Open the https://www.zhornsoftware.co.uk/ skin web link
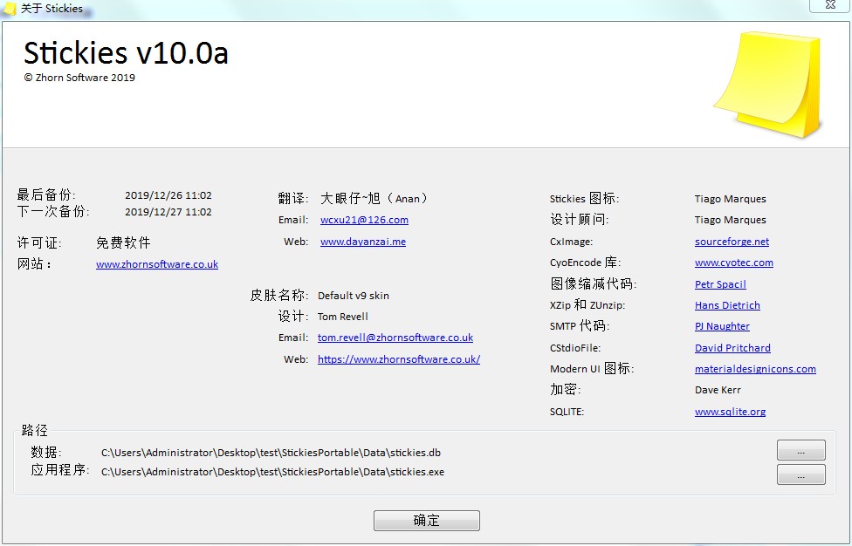The width and height of the screenshot is (852, 546). click(399, 359)
